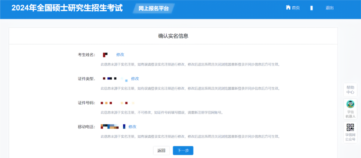Screen dimensions: 361x158
Task: Click the 学信网公众号 QR code icon
Action: (350, 127)
